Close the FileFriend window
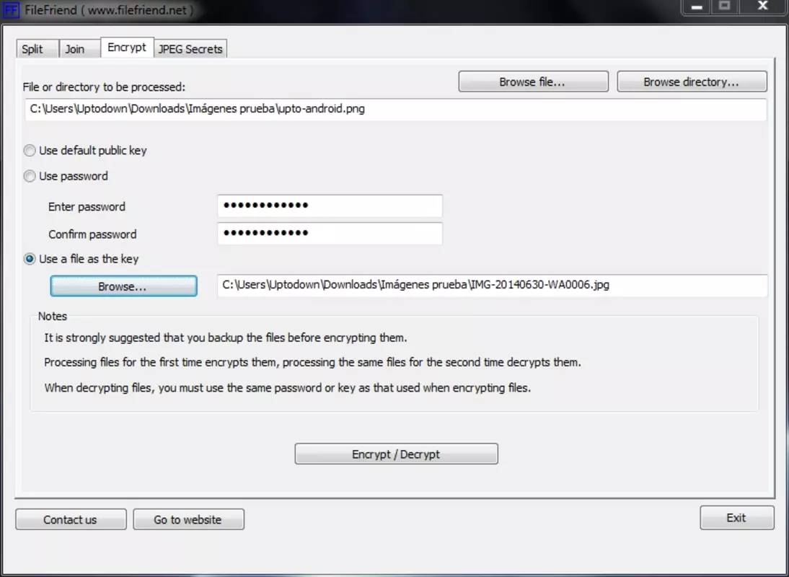This screenshot has width=789, height=577. click(763, 6)
